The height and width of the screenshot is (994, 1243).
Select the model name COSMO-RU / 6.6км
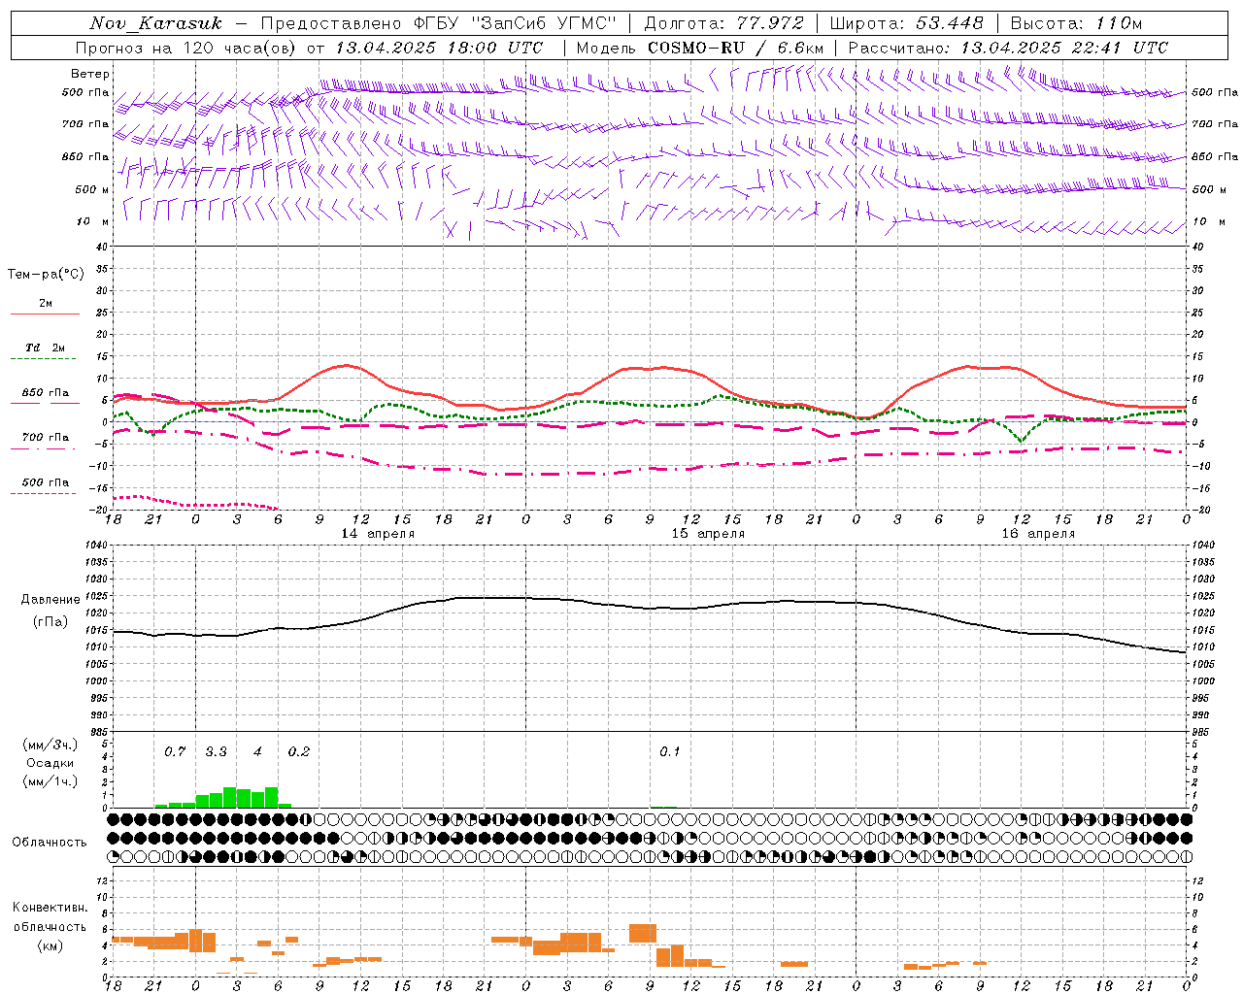coord(736,48)
